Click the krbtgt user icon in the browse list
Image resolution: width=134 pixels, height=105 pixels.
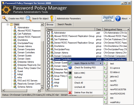(x=52, y=82)
